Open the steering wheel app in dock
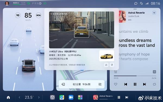 click(x=52, y=97)
